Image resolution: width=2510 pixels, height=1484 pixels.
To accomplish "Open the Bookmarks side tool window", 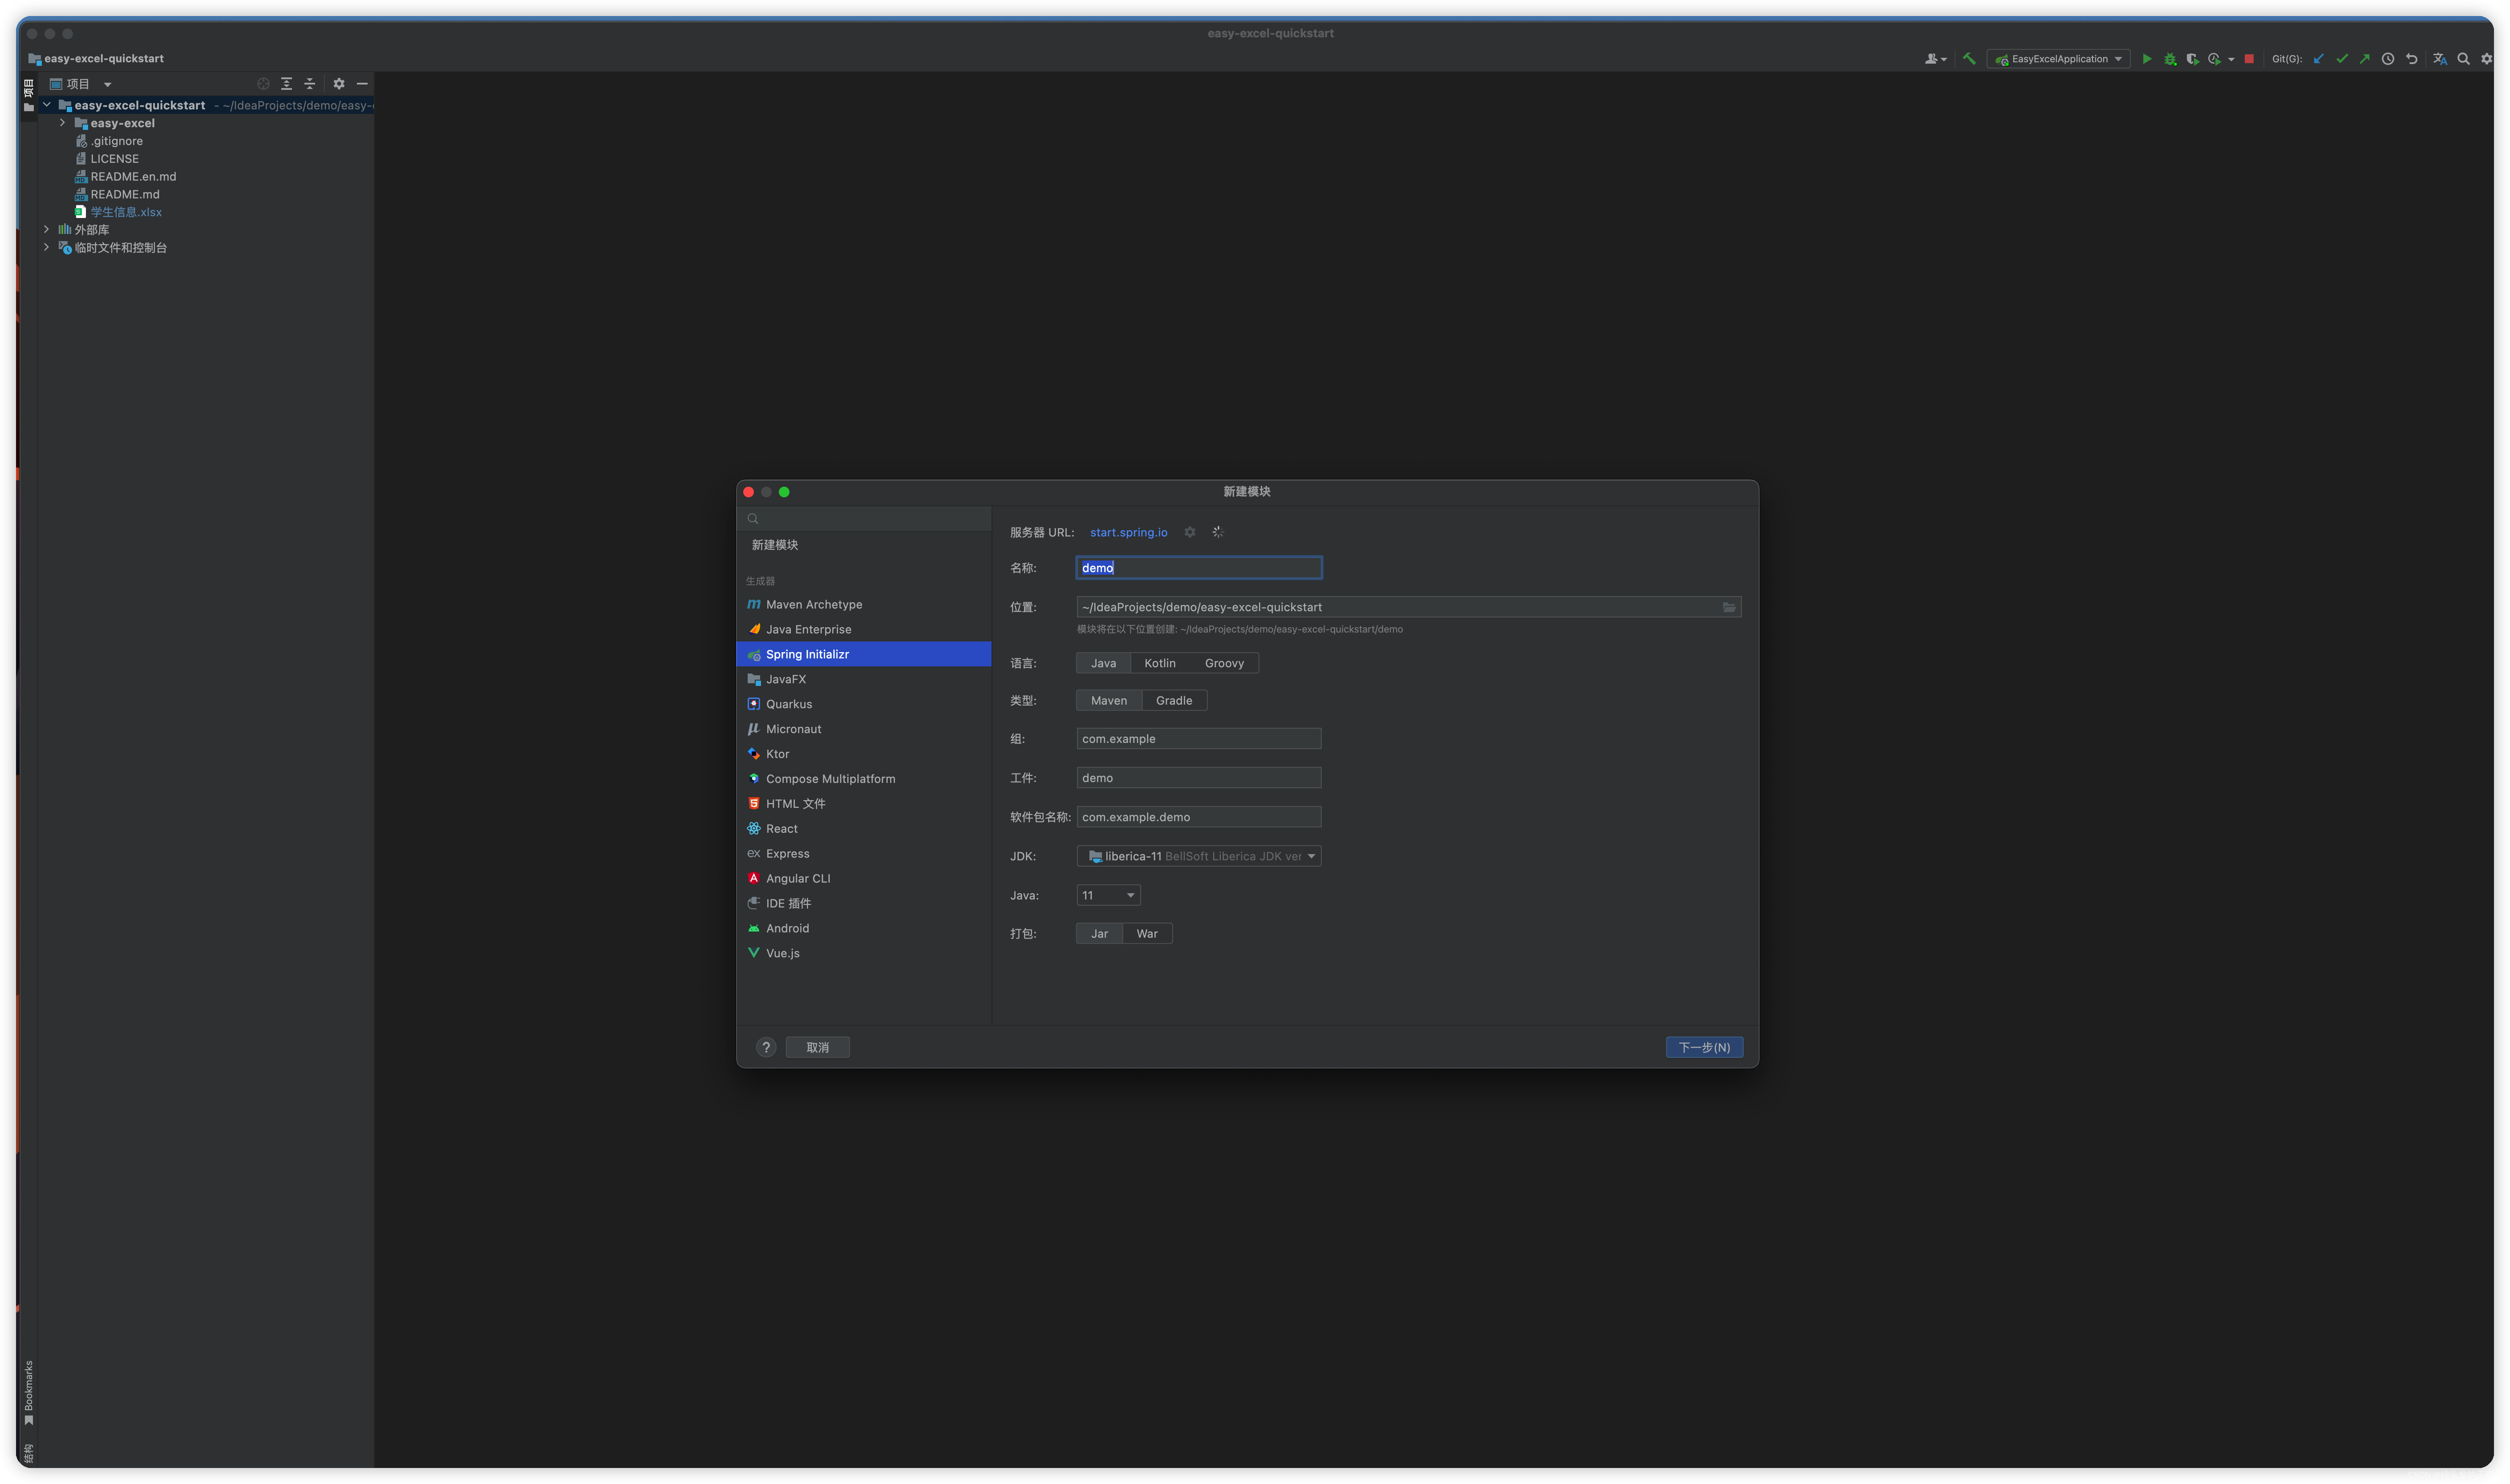I will pos(28,1392).
